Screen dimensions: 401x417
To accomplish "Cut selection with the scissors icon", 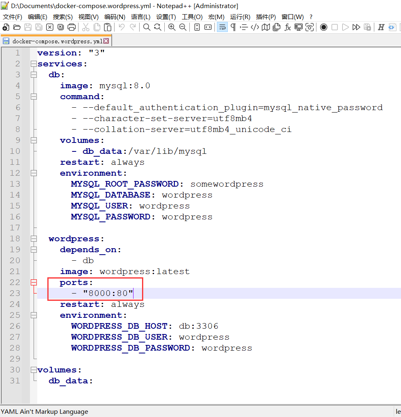I will tap(85, 27).
